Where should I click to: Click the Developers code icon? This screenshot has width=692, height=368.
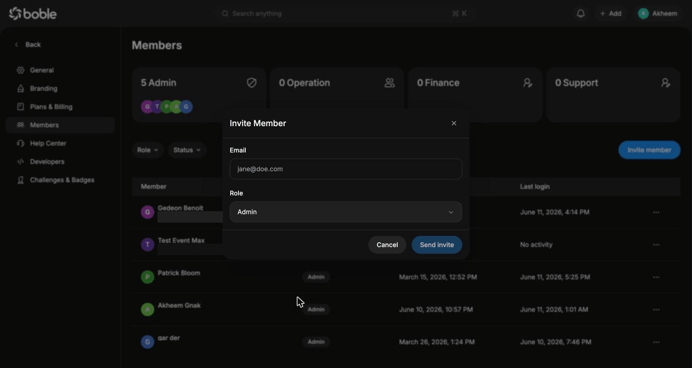point(20,161)
